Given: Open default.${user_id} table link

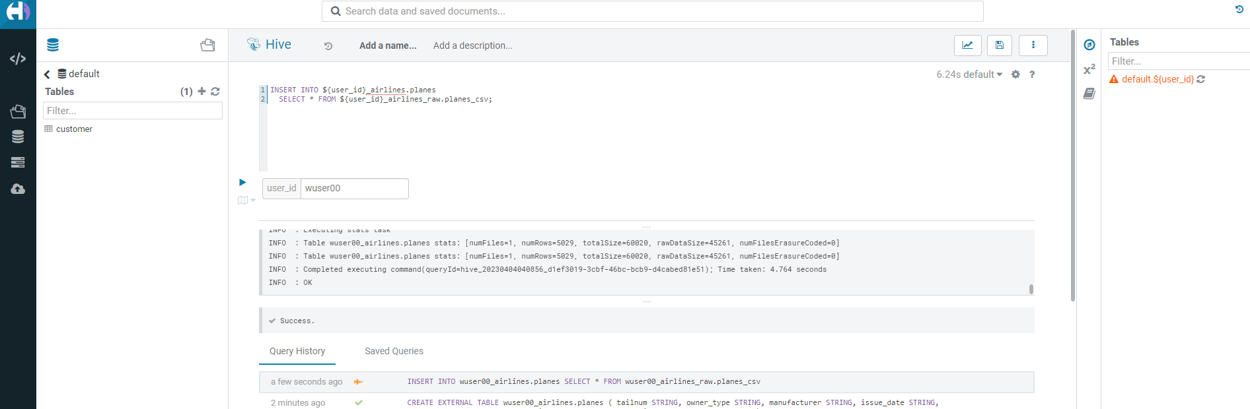Looking at the screenshot, I should point(1158,79).
